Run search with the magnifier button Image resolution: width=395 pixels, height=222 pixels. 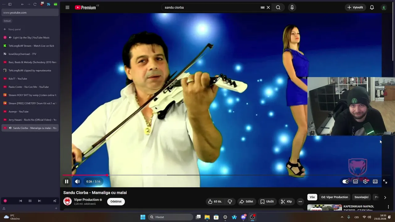coord(278,7)
